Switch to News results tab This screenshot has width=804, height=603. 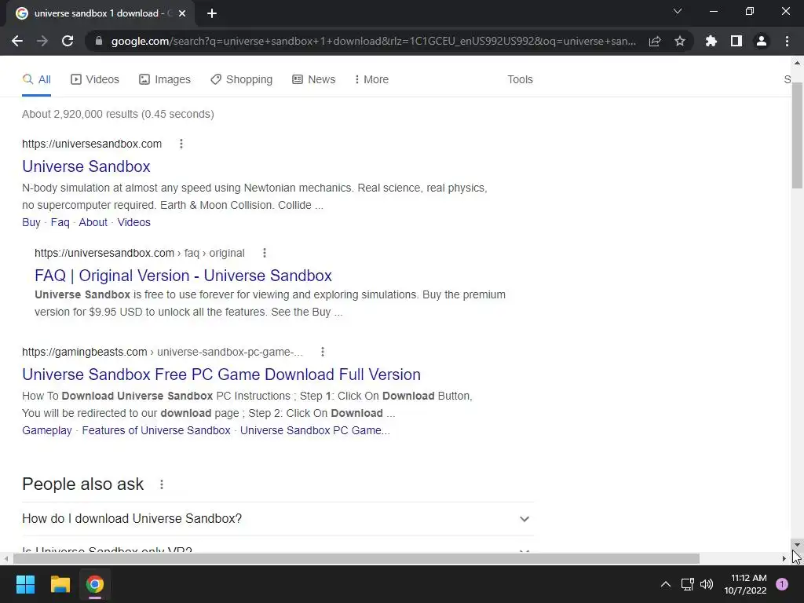point(314,79)
